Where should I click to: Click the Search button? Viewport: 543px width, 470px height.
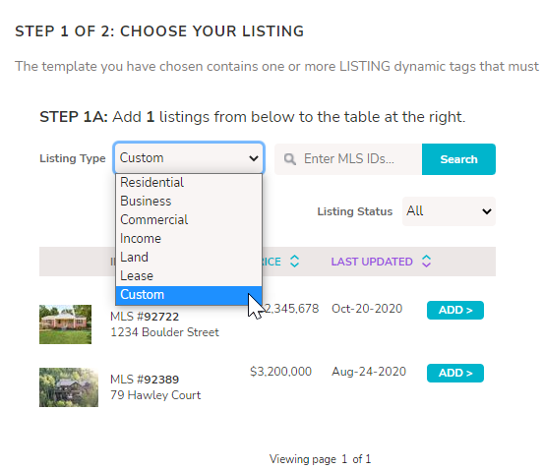click(458, 159)
